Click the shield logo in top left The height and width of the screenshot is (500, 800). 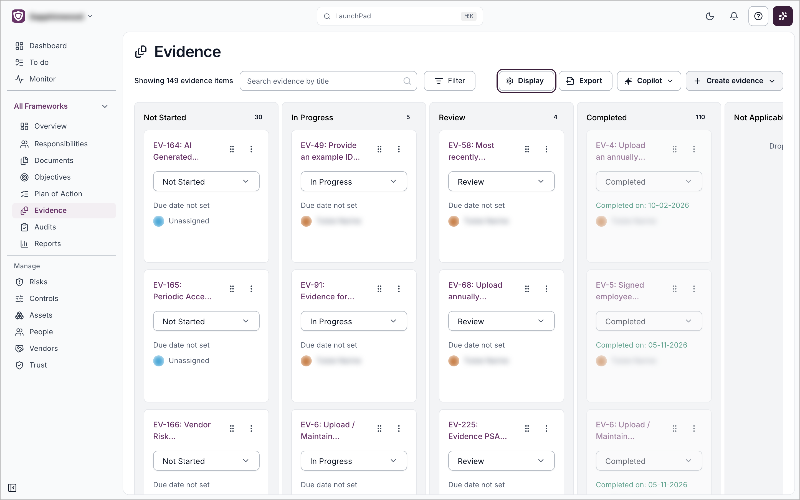coord(18,16)
